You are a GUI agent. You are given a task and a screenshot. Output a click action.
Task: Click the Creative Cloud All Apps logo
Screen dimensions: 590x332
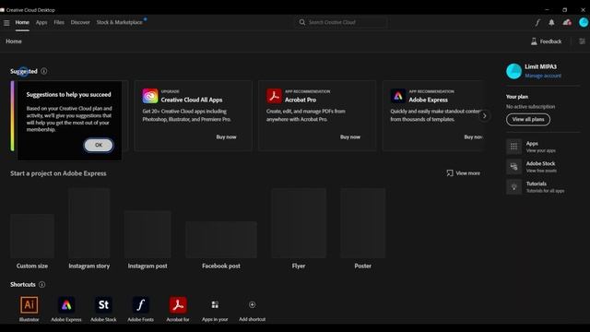coord(150,96)
